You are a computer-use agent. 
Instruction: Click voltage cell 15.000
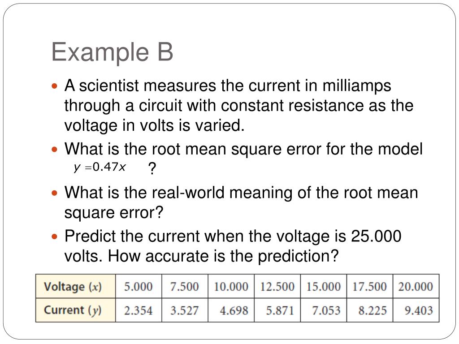tap(324, 286)
